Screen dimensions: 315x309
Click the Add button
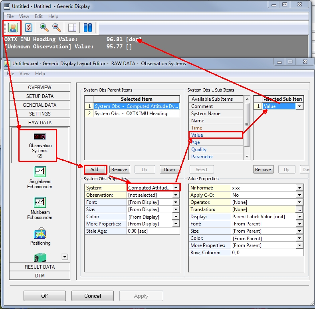(94, 169)
